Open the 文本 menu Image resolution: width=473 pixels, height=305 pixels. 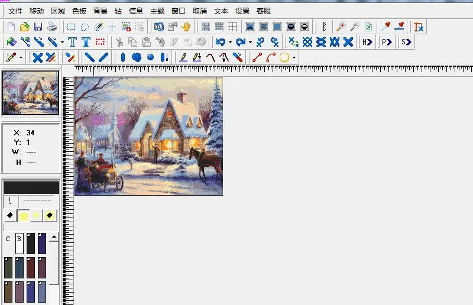pyautogui.click(x=221, y=11)
